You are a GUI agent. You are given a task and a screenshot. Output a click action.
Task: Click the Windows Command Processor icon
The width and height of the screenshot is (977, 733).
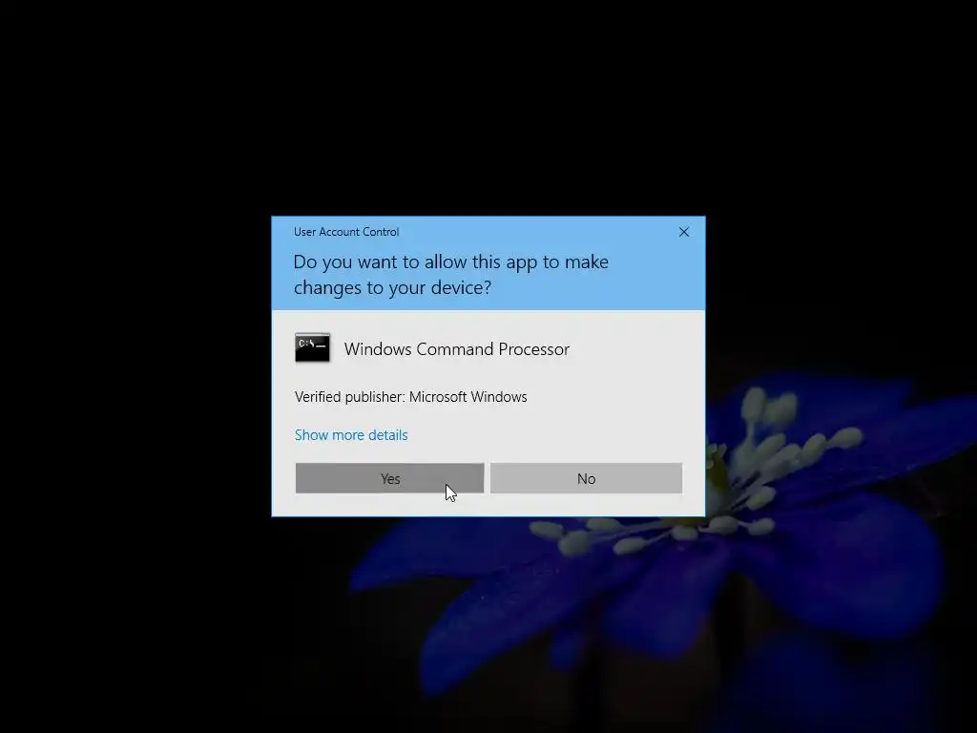click(312, 347)
